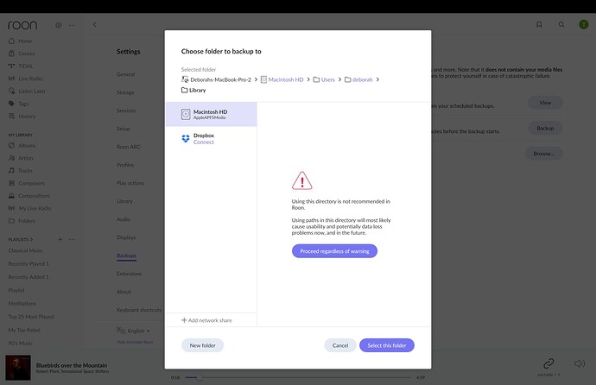Open the Classical Music playlist
Image resolution: width=596 pixels, height=385 pixels.
[x=25, y=250]
